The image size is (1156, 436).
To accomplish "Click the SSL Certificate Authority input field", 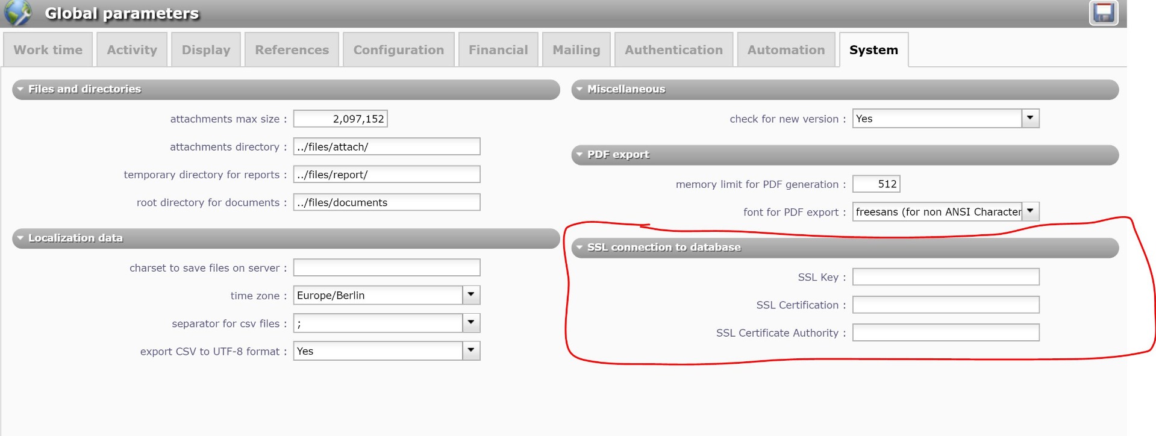I will coord(946,332).
